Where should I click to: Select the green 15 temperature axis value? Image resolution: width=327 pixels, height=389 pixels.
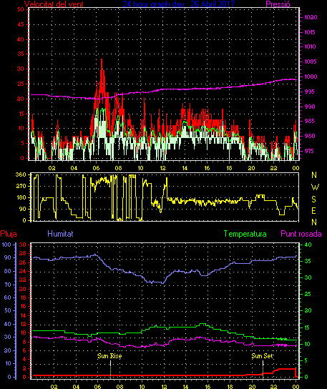[307, 328]
